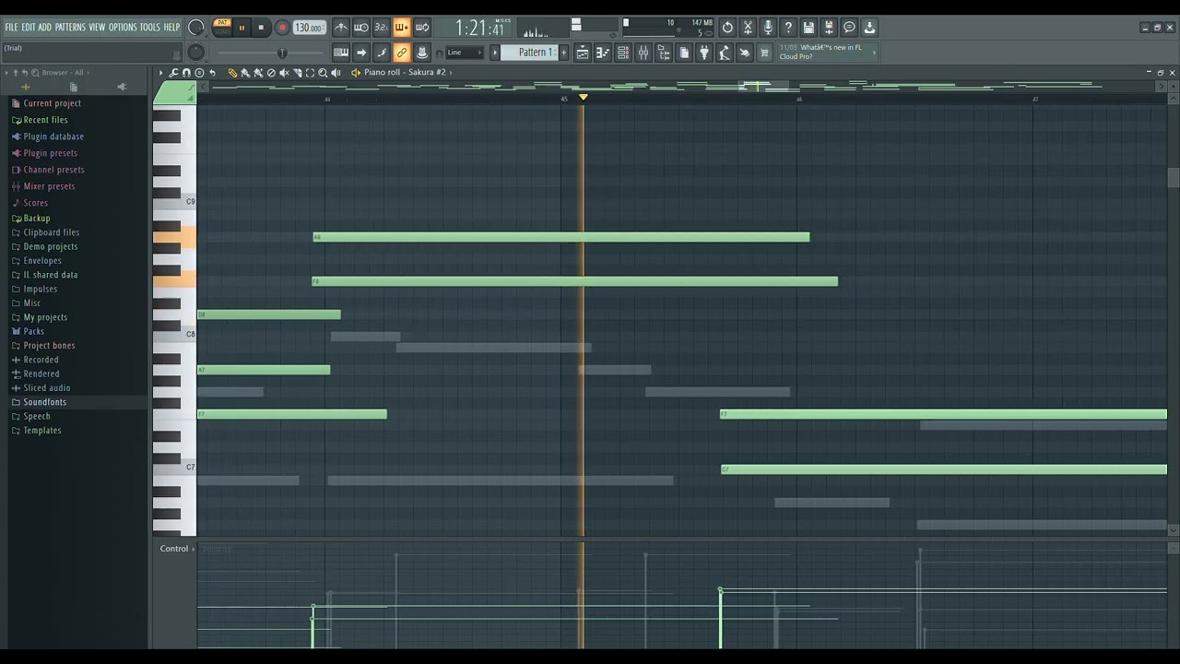Open the Line snap dropdown
This screenshot has width=1180, height=664.
[x=465, y=53]
